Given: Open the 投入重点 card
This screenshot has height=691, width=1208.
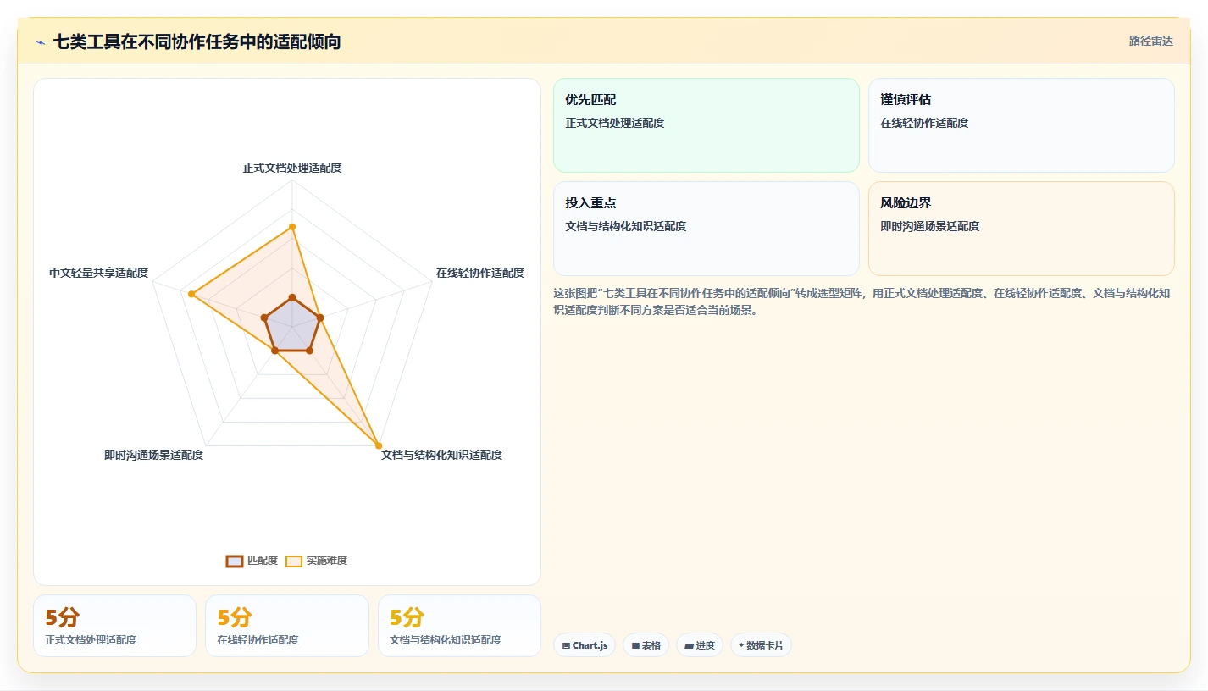Looking at the screenshot, I should point(707,229).
